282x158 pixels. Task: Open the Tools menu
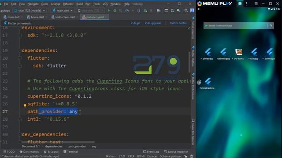click(96, 4)
